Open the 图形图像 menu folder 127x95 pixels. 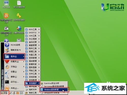[x=33, y=67]
